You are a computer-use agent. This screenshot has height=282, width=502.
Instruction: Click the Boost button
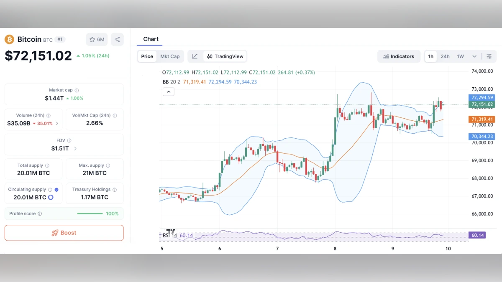point(64,233)
